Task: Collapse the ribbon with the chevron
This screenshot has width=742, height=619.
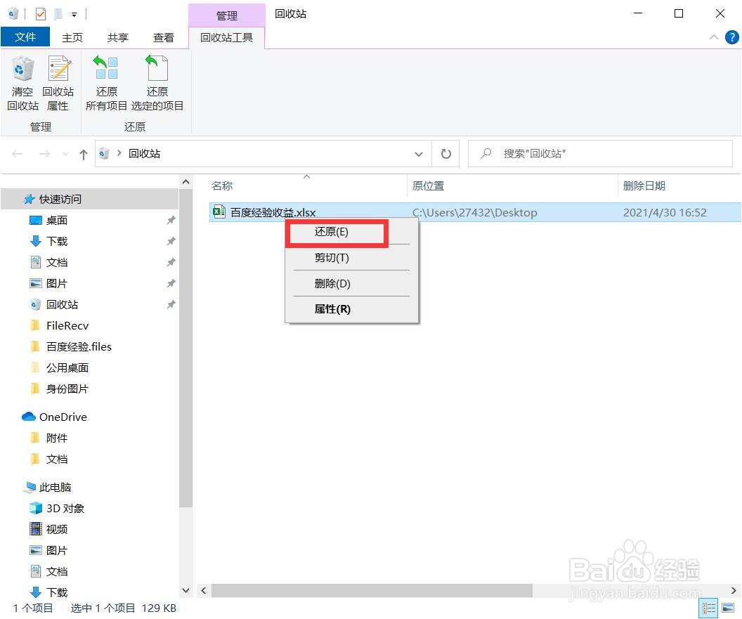Action: click(x=714, y=37)
